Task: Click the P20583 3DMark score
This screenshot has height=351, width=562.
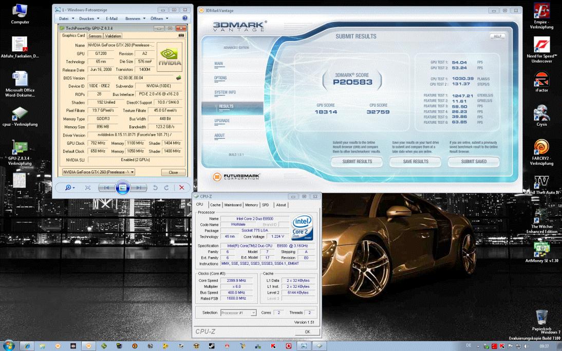Action: click(353, 82)
